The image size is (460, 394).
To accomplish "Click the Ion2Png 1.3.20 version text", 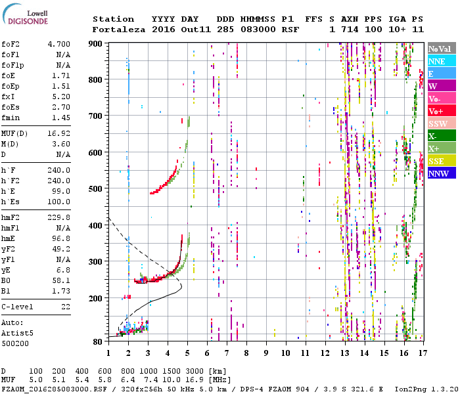I will click(426, 389).
